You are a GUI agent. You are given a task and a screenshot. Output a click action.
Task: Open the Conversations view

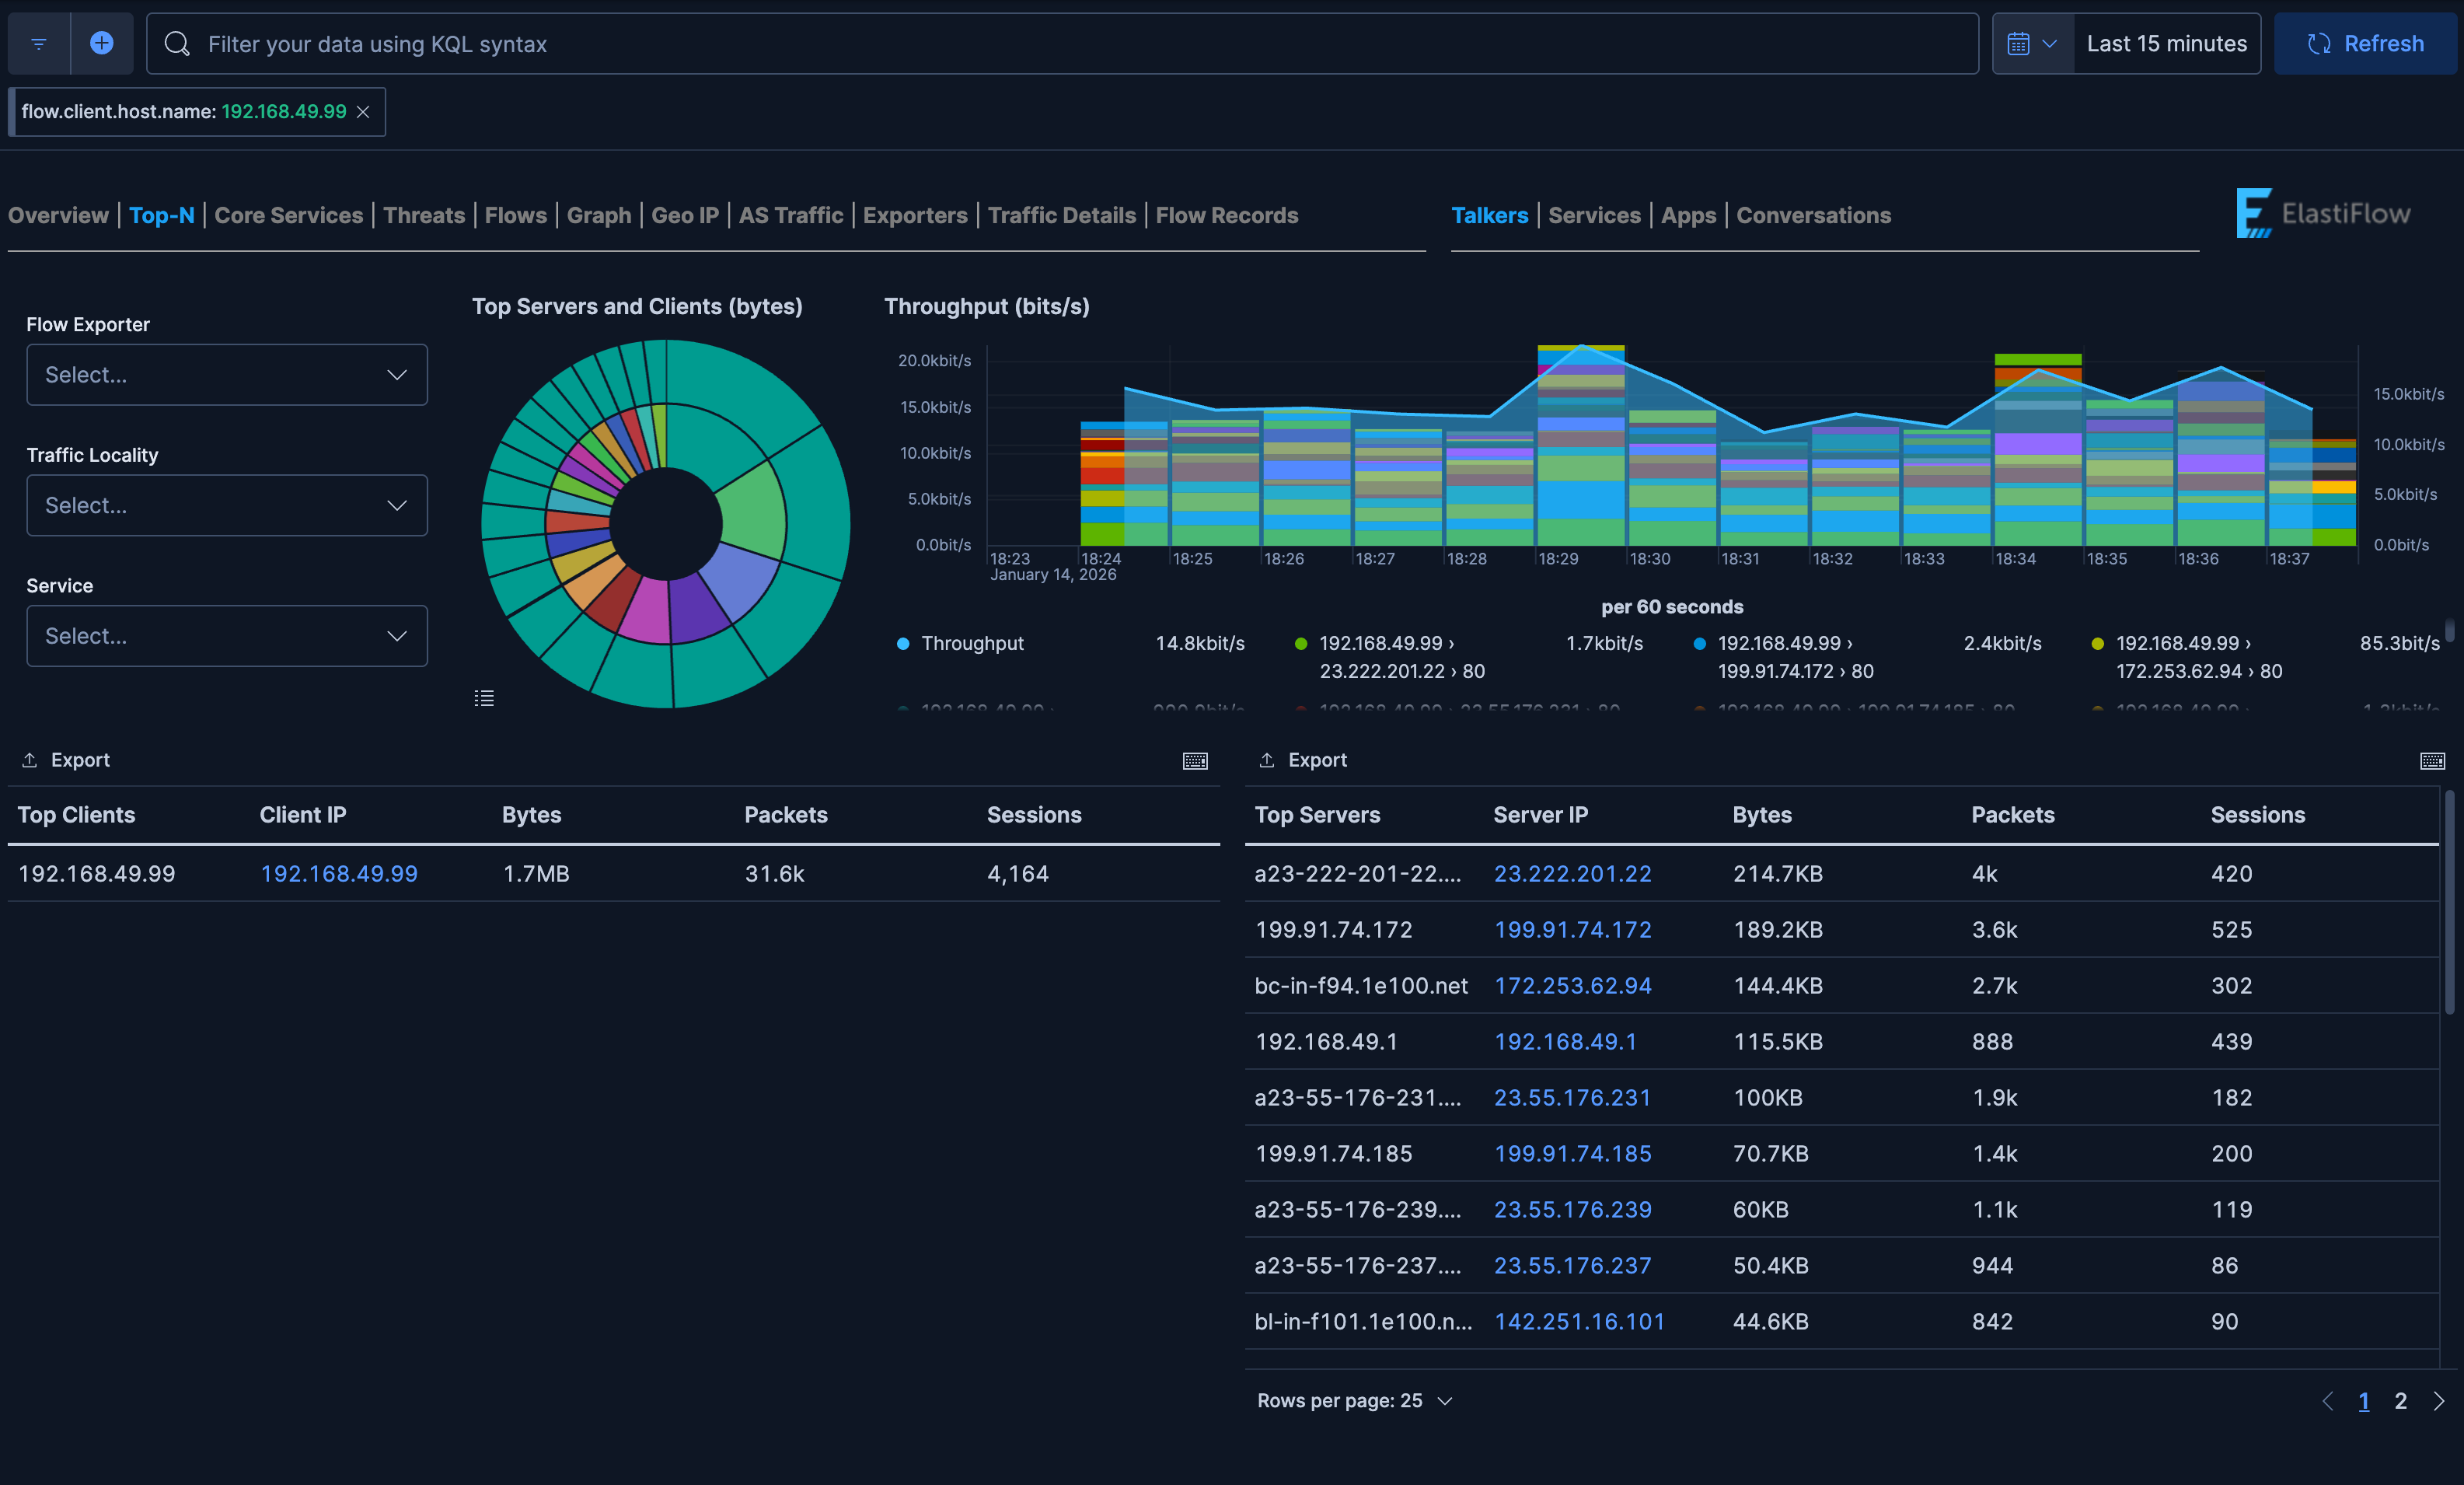pyautogui.click(x=1813, y=215)
